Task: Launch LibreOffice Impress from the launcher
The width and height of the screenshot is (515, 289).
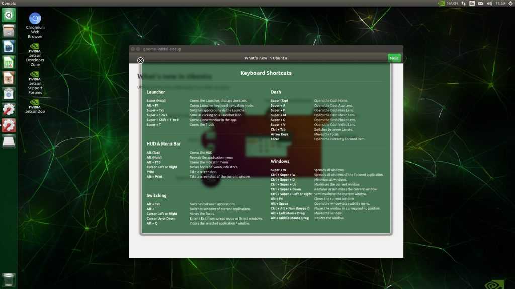Action: tap(9, 78)
